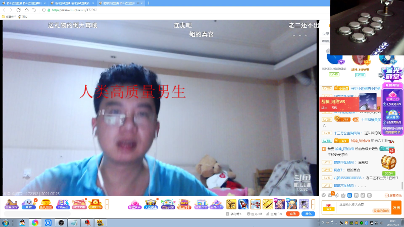
Task: Expand the gift list arrow on right
Action: click(x=313, y=204)
